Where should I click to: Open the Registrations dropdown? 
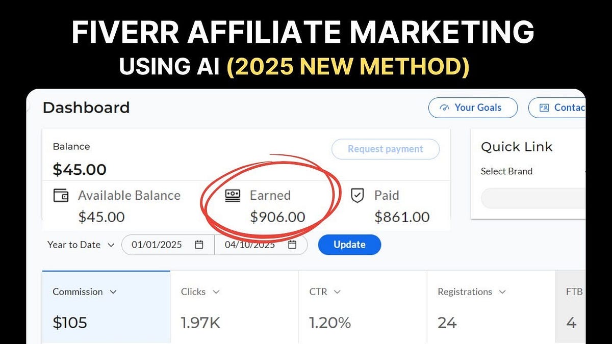point(504,292)
